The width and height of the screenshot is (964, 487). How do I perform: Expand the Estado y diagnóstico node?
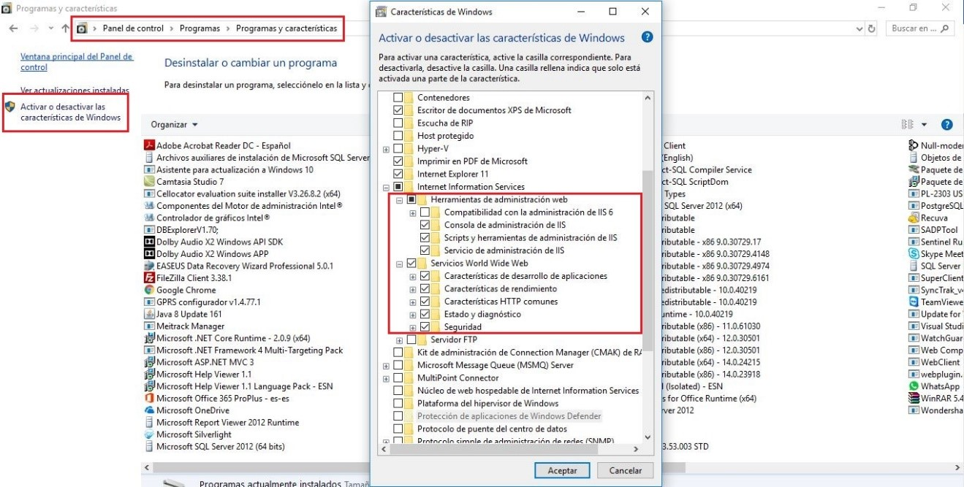(413, 315)
